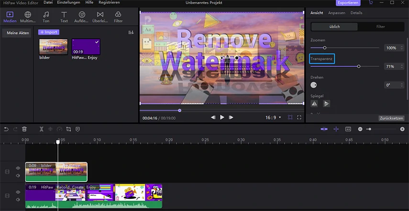Open the Aufkleber stickers tab
409x211 pixels.
[x=81, y=17]
